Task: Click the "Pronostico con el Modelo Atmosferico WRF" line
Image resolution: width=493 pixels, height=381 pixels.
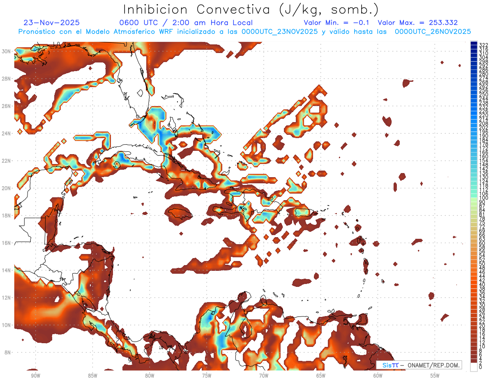Action: coord(244,32)
